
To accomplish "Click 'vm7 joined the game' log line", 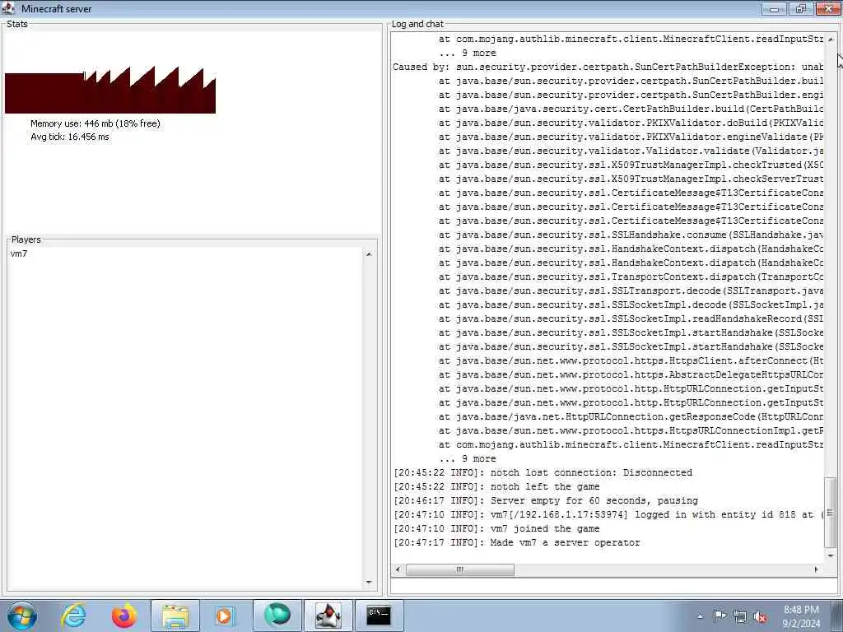I will [496, 529].
